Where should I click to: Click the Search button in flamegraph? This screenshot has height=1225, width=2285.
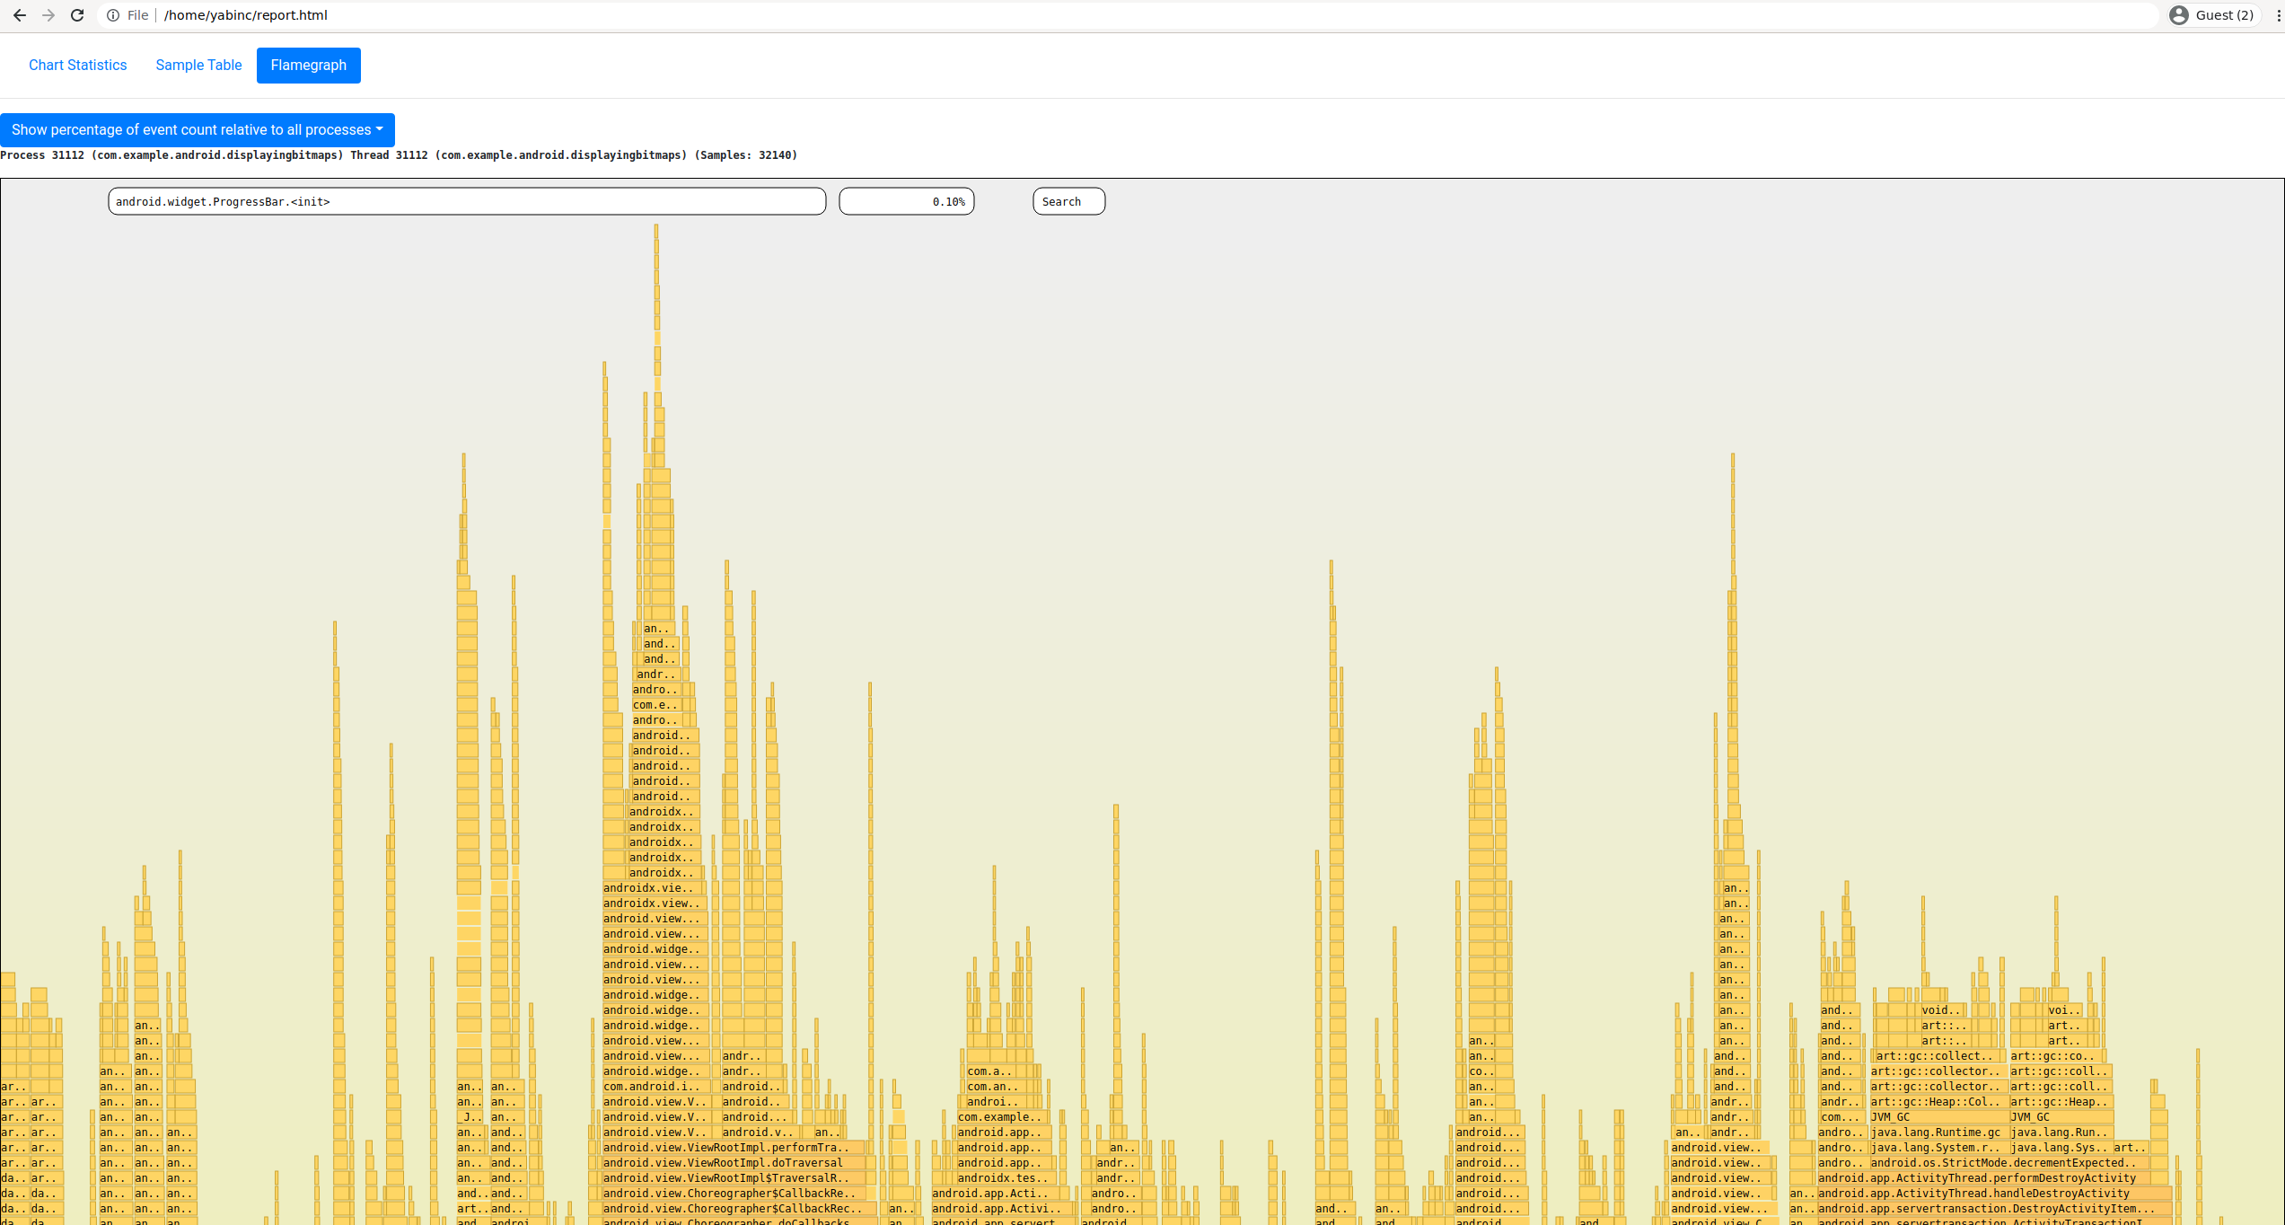[1068, 202]
